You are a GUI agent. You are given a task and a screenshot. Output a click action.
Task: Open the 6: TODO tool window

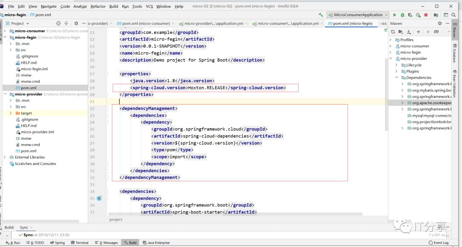[x=35, y=243]
